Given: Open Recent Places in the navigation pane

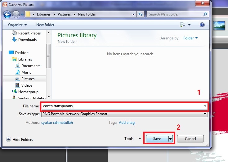Looking at the screenshot, I should tap(29, 33).
